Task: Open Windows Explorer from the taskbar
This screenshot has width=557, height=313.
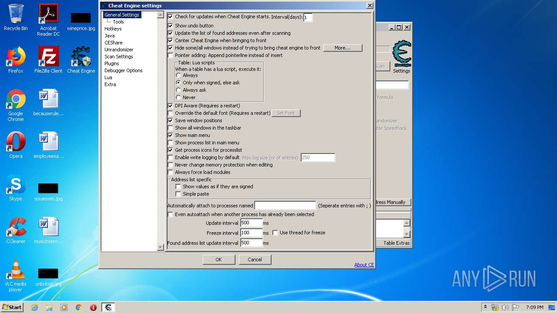Action: [49, 307]
